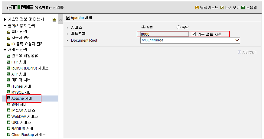
Task: Click the WebDAV 서비스 icon
Action: [8, 116]
